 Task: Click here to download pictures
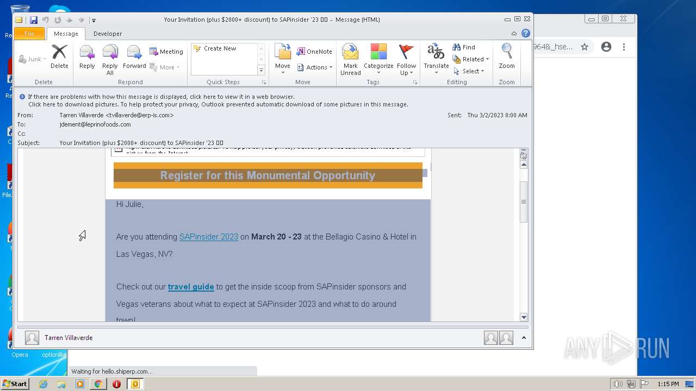click(218, 104)
